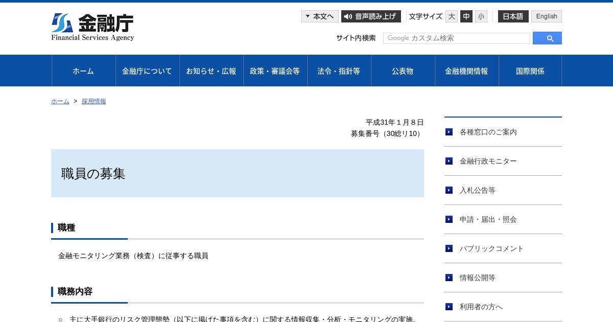This screenshot has height=322, width=613.
Task: Open the 金融機関情報 menu
Action: (x=467, y=71)
